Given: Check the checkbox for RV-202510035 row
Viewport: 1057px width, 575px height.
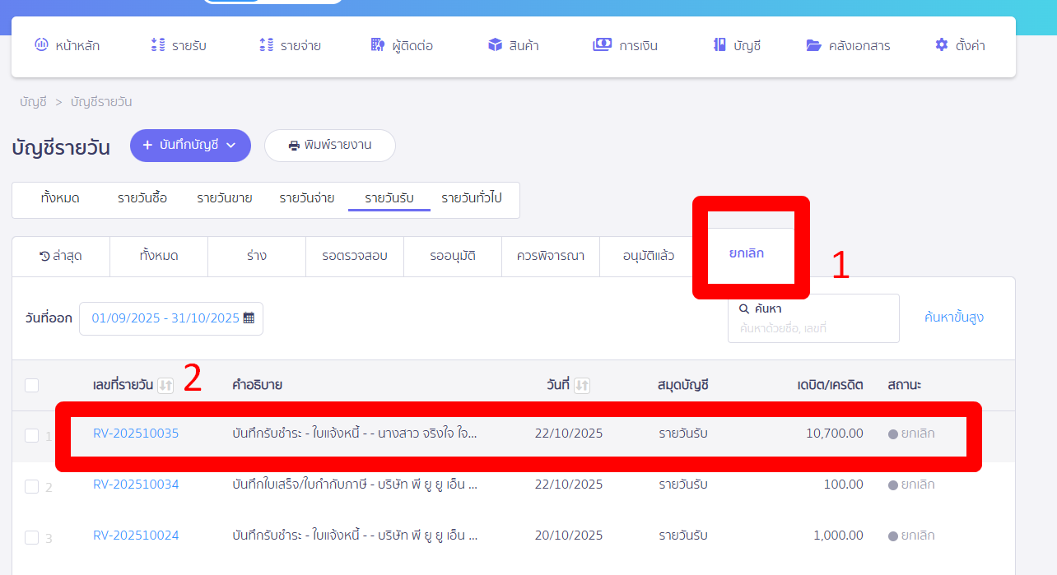Looking at the screenshot, I should [32, 434].
